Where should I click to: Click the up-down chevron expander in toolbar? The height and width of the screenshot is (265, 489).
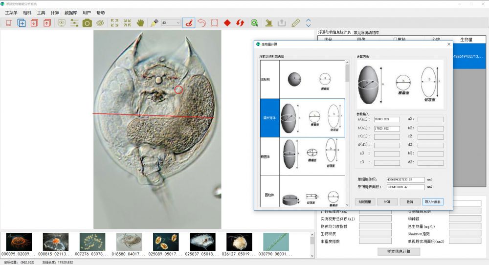click(x=309, y=22)
